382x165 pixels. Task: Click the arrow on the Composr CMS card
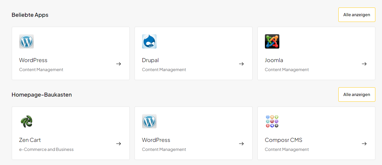click(364, 144)
